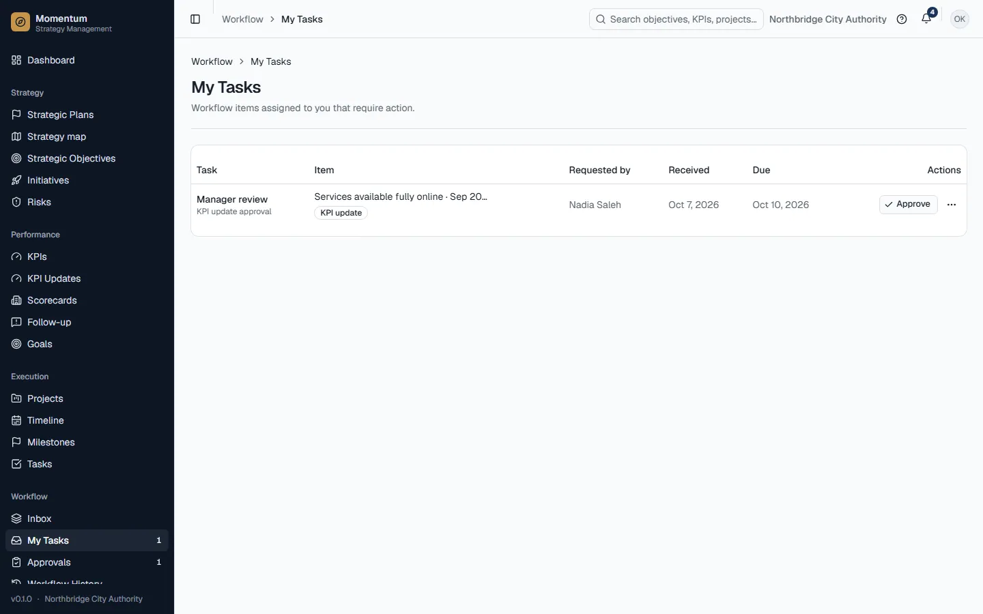Click the KPI Updates gauge icon
This screenshot has height=614, width=983.
click(16, 278)
